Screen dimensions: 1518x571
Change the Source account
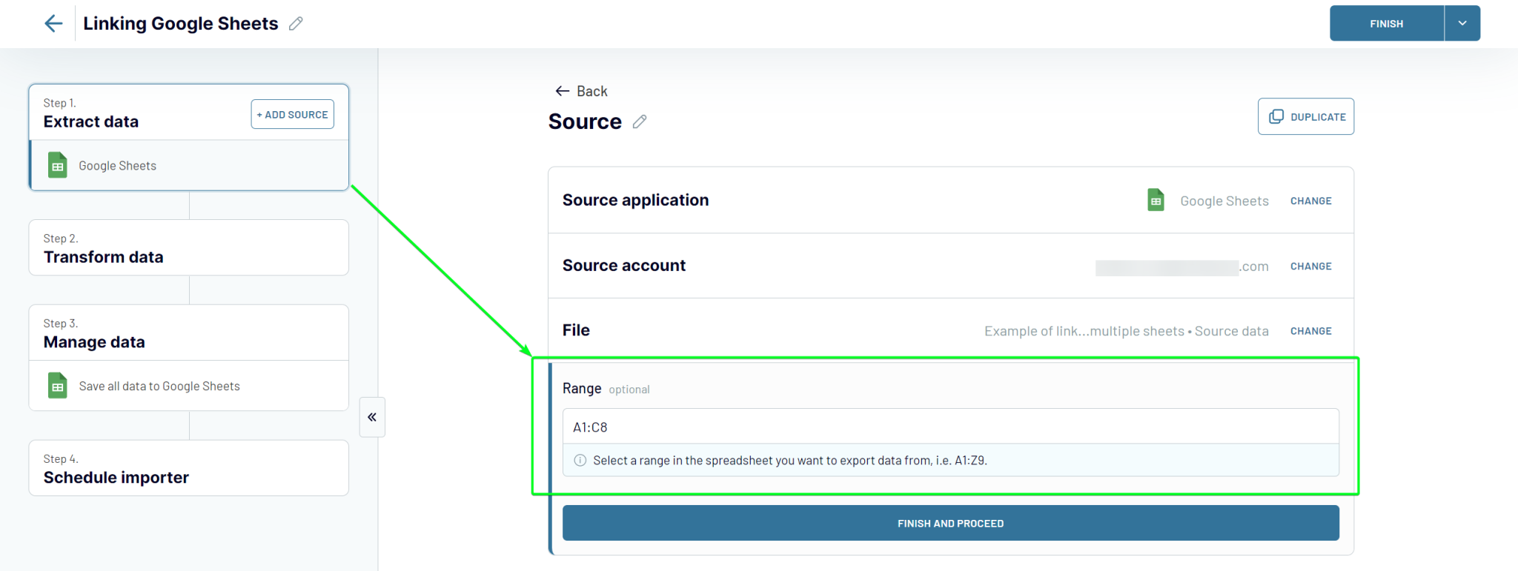(1310, 266)
